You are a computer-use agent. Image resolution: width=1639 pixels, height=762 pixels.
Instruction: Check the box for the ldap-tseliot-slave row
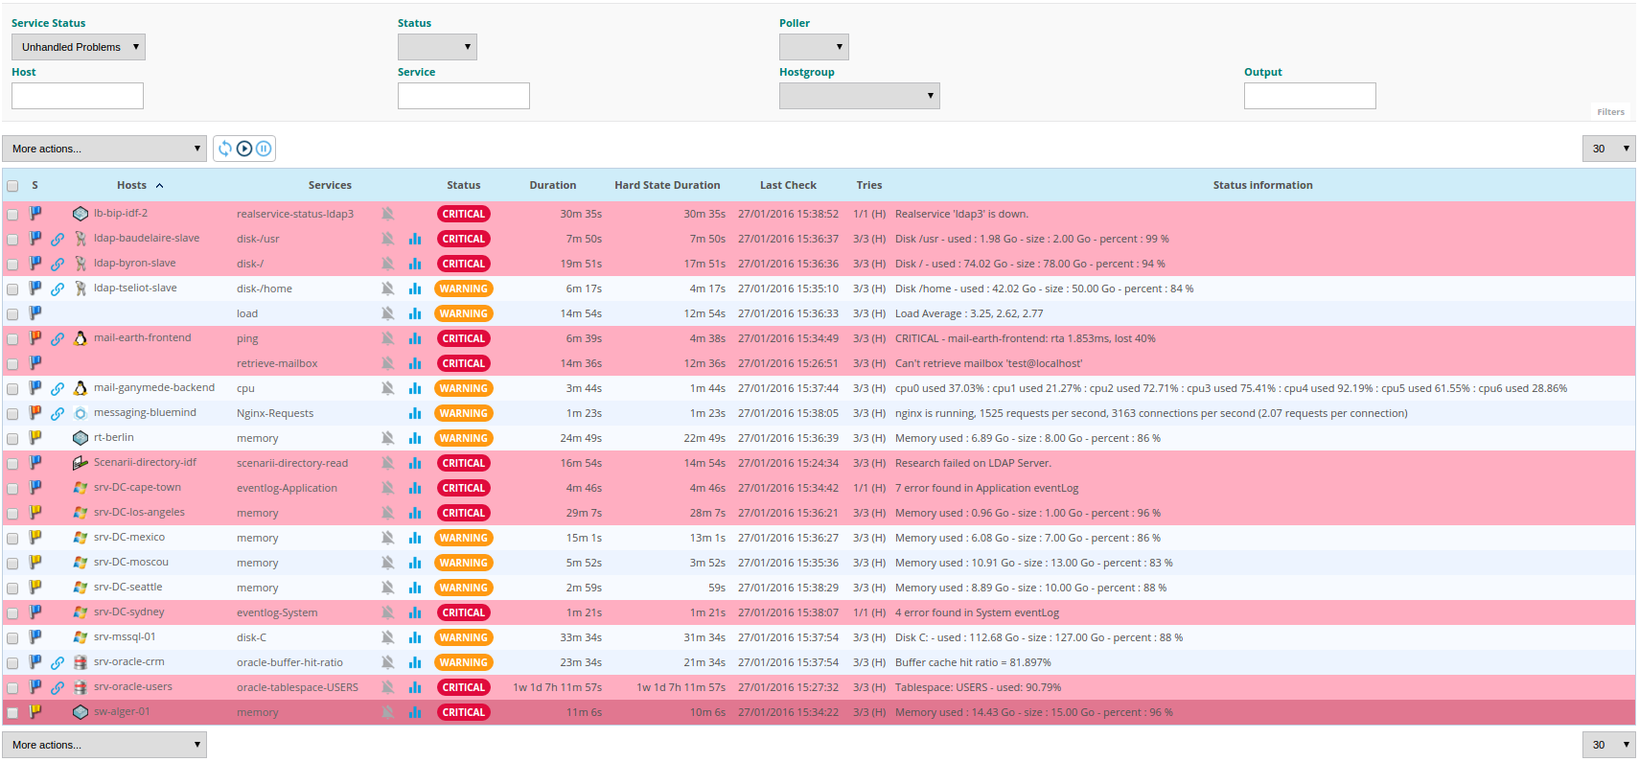[x=12, y=289]
